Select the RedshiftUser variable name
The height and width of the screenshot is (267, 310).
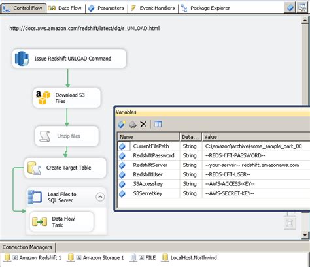(x=148, y=174)
